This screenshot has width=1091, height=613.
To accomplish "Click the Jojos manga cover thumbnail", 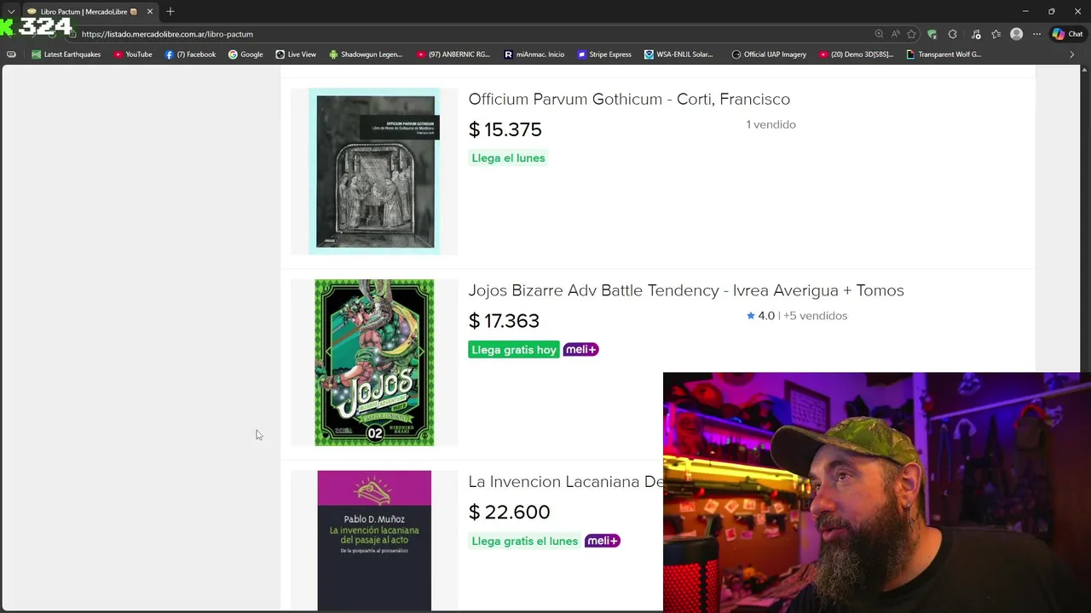I will (x=374, y=363).
